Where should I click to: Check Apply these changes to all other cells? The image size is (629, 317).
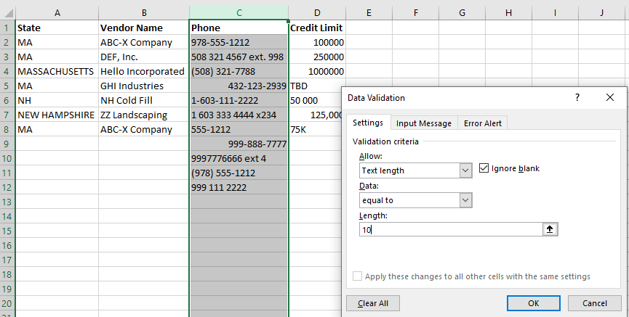[357, 276]
